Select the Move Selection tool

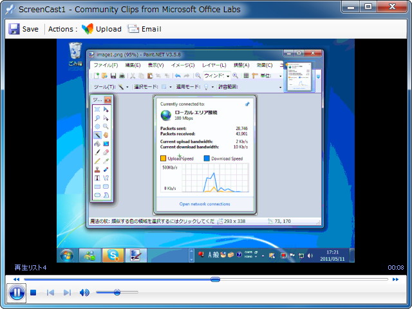pos(106,118)
